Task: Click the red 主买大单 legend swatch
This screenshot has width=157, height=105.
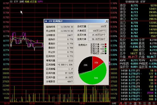Action: point(105,44)
